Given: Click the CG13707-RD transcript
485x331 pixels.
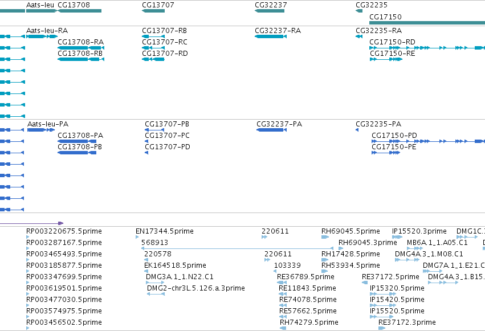Looking at the screenshot, I should point(153,59).
